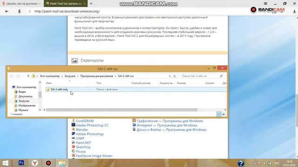Reload the browser page
298x167 pixels.
pos(30,11)
